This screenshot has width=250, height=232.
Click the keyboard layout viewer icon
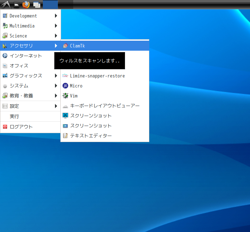coord(65,106)
